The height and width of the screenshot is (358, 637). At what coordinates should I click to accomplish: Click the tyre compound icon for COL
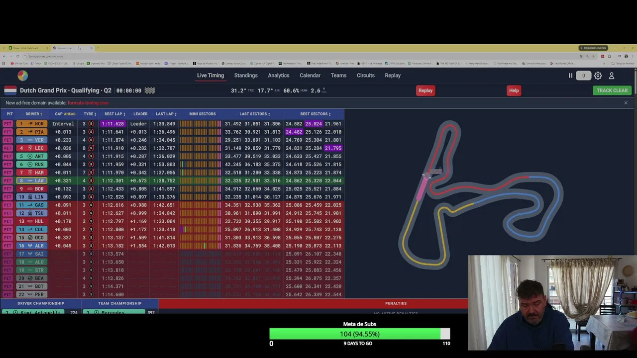pyautogui.click(x=91, y=230)
